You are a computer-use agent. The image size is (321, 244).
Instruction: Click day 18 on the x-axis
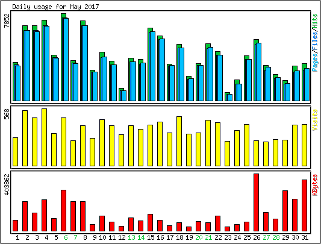tap(179, 237)
